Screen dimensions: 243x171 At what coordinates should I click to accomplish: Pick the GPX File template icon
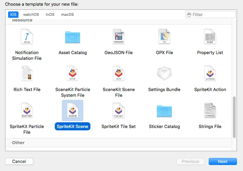pos(164,37)
